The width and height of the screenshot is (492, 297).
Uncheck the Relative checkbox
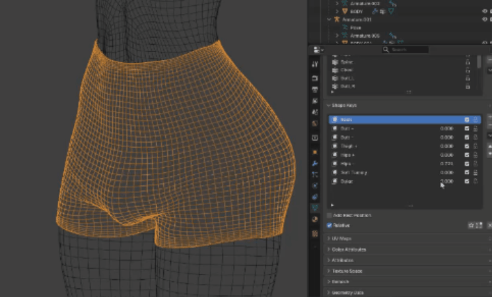click(329, 225)
